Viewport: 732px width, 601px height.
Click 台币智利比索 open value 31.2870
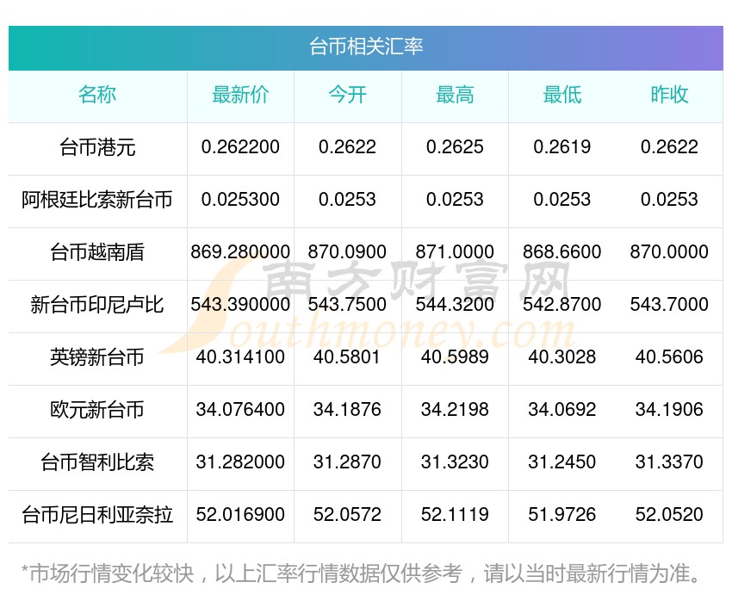click(347, 462)
